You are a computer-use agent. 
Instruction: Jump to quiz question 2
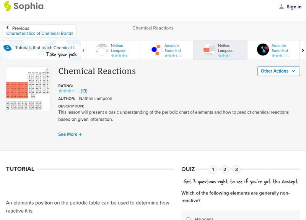tap(225, 169)
